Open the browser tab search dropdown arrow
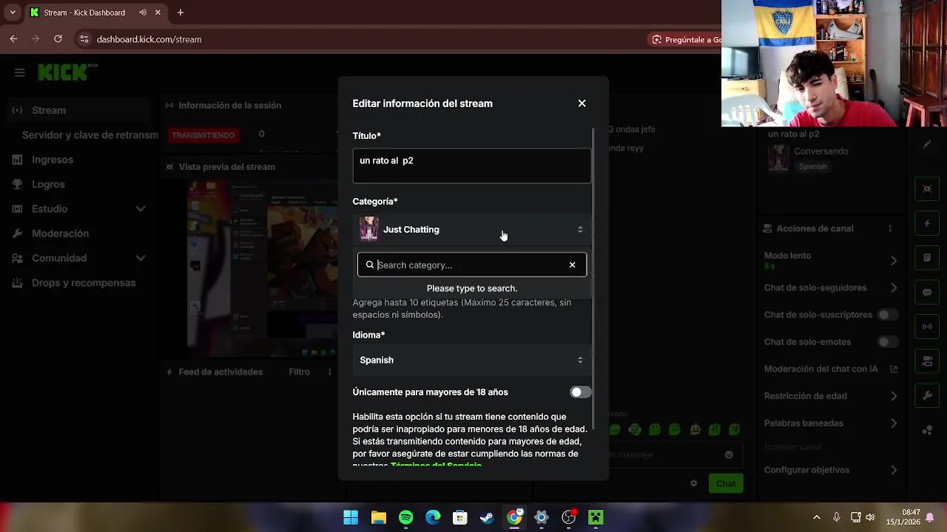 coord(13,13)
